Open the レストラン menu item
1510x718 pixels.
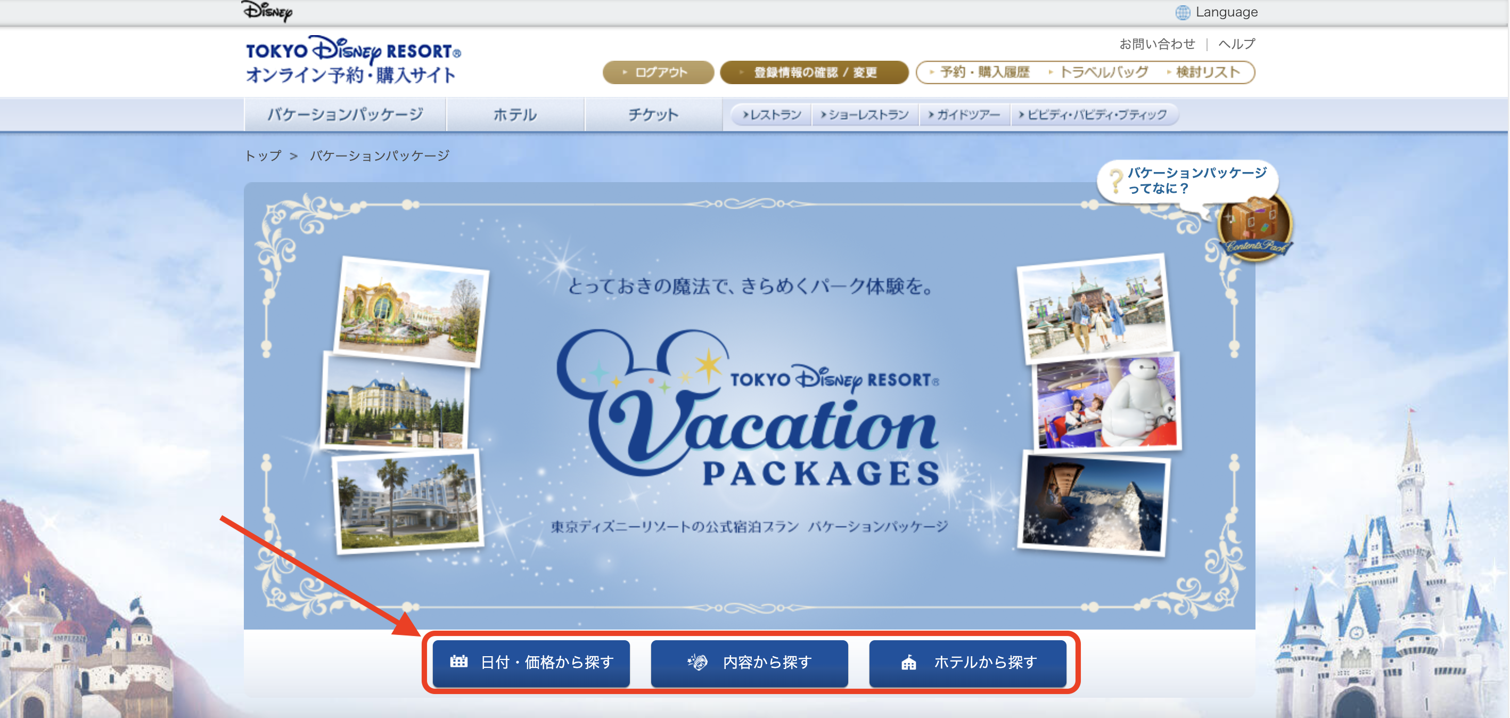click(772, 115)
